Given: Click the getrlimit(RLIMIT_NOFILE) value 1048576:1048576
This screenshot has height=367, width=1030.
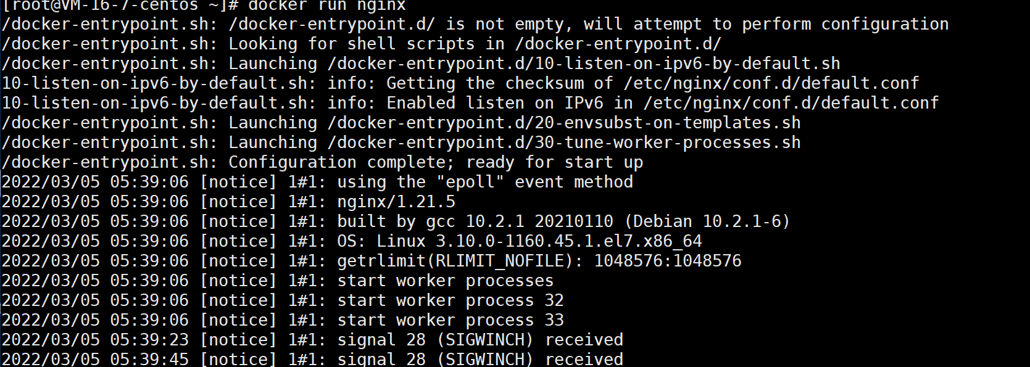Looking at the screenshot, I should (x=668, y=261).
